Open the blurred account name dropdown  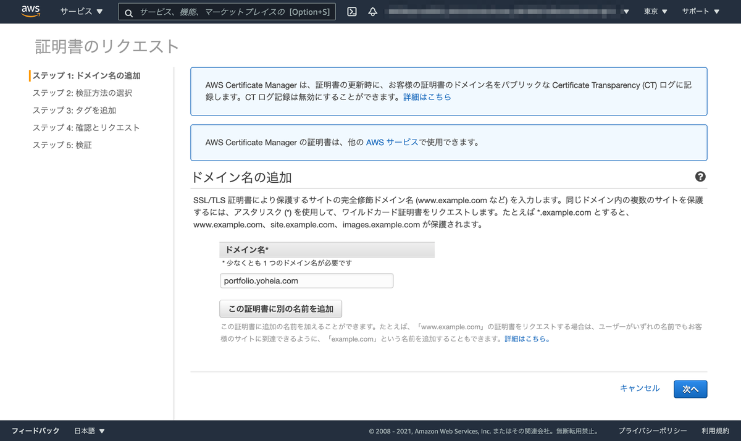click(508, 12)
